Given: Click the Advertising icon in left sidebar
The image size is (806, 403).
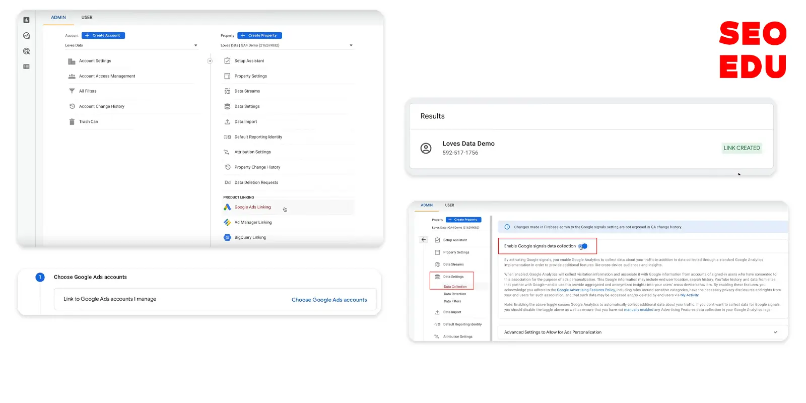Looking at the screenshot, I should (x=26, y=51).
